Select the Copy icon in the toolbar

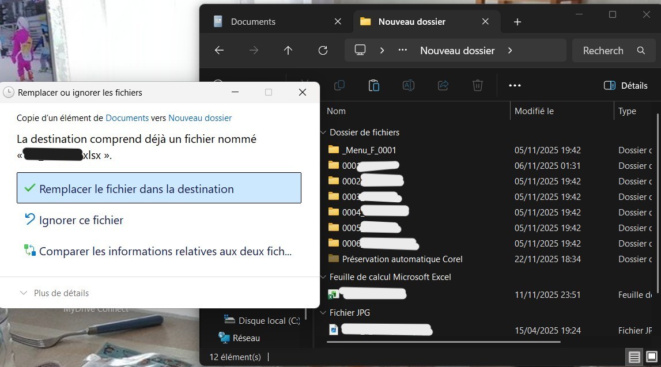(339, 85)
